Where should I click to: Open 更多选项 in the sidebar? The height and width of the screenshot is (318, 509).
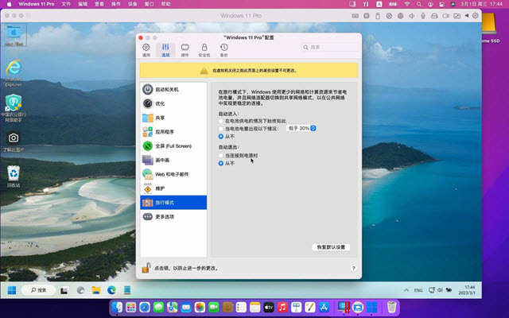(173, 217)
